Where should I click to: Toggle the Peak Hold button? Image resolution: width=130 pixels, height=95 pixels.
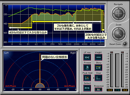point(87,78)
